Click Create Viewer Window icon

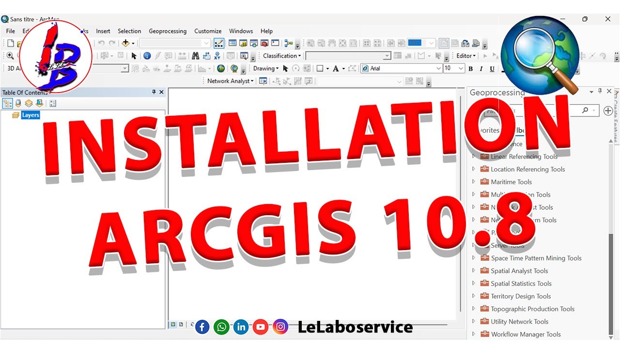(244, 56)
